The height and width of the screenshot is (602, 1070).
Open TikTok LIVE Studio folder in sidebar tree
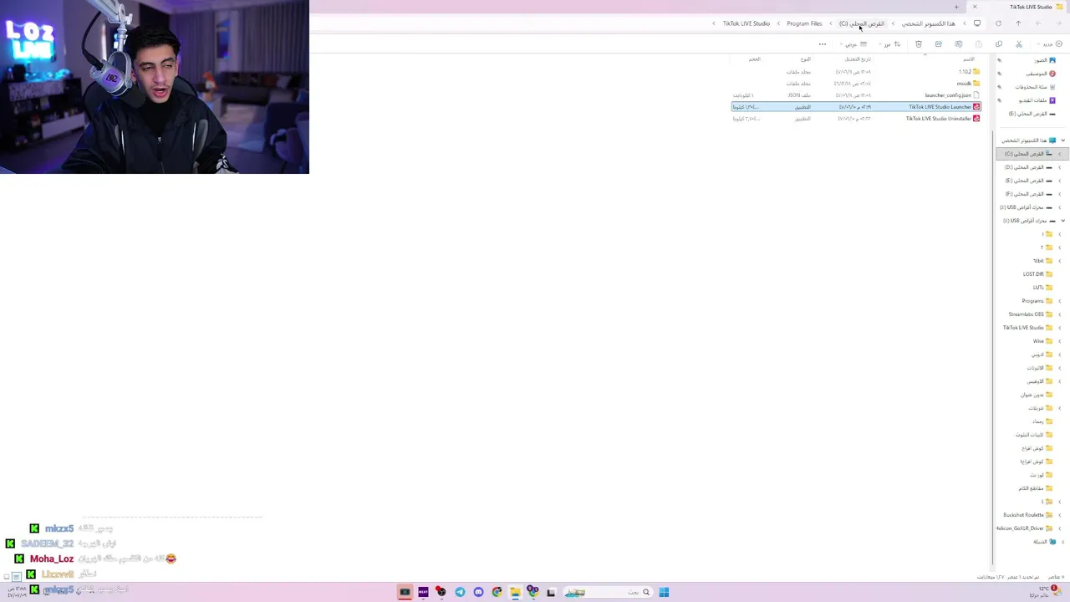1028,328
